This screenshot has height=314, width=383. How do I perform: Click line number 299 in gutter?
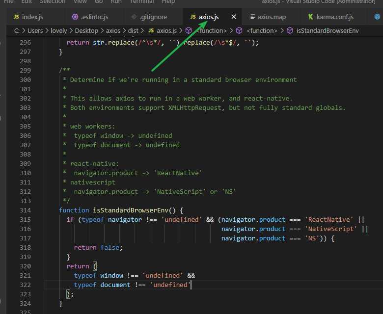(26, 71)
